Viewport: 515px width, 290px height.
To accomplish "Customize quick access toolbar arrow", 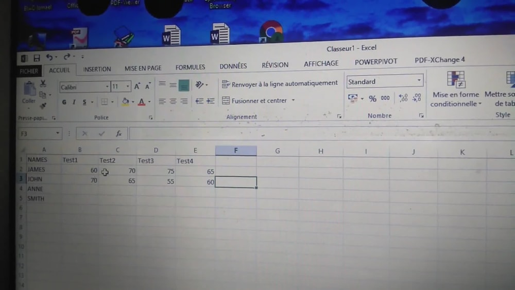I will click(x=82, y=57).
